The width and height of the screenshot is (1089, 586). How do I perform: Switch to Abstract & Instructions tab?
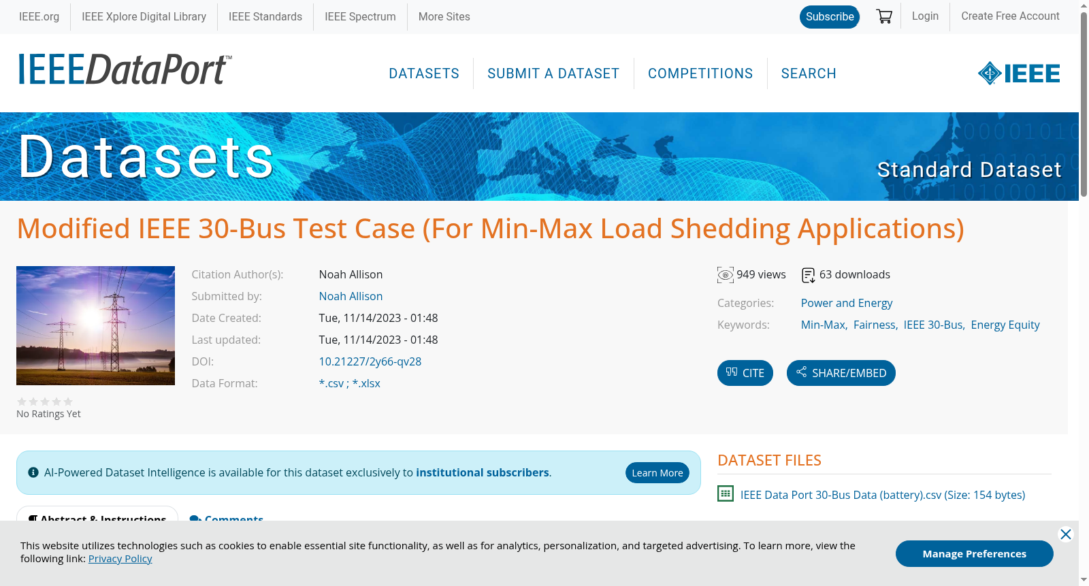pyautogui.click(x=97, y=518)
